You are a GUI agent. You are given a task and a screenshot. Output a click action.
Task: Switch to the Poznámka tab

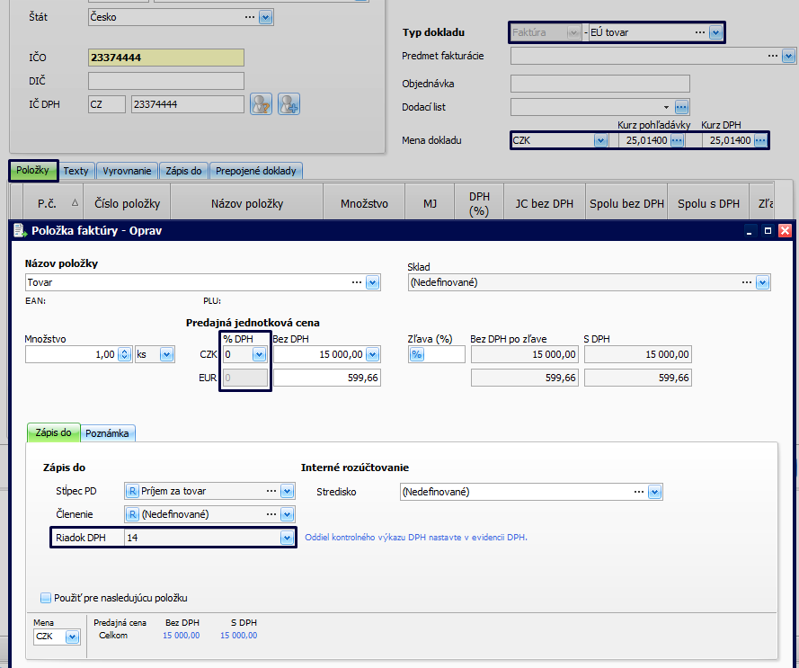tap(107, 433)
